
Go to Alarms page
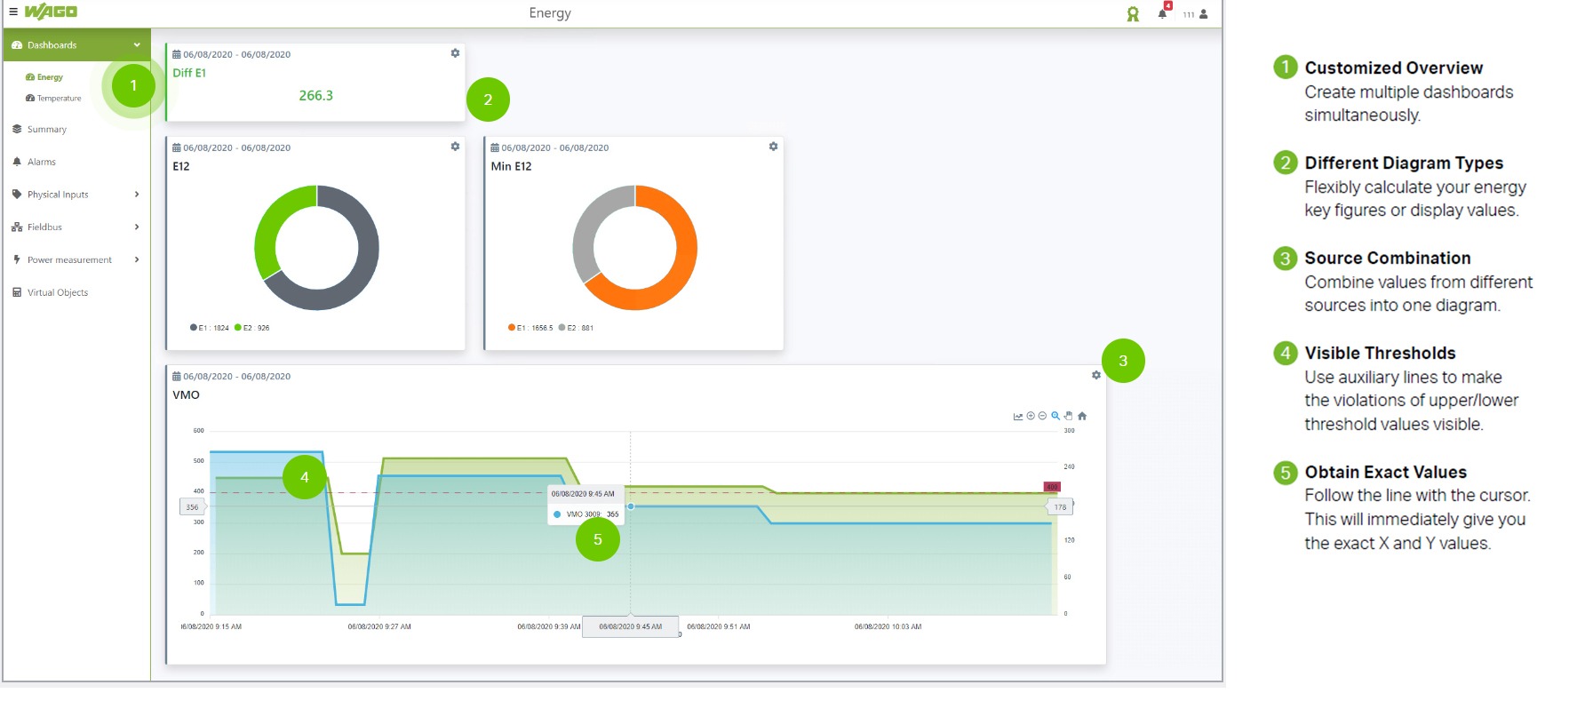pos(42,162)
